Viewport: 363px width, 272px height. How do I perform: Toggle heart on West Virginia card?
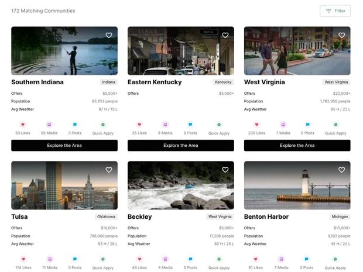342,35
